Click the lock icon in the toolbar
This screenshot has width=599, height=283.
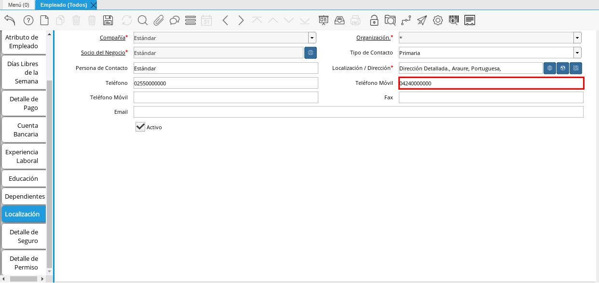click(x=374, y=20)
